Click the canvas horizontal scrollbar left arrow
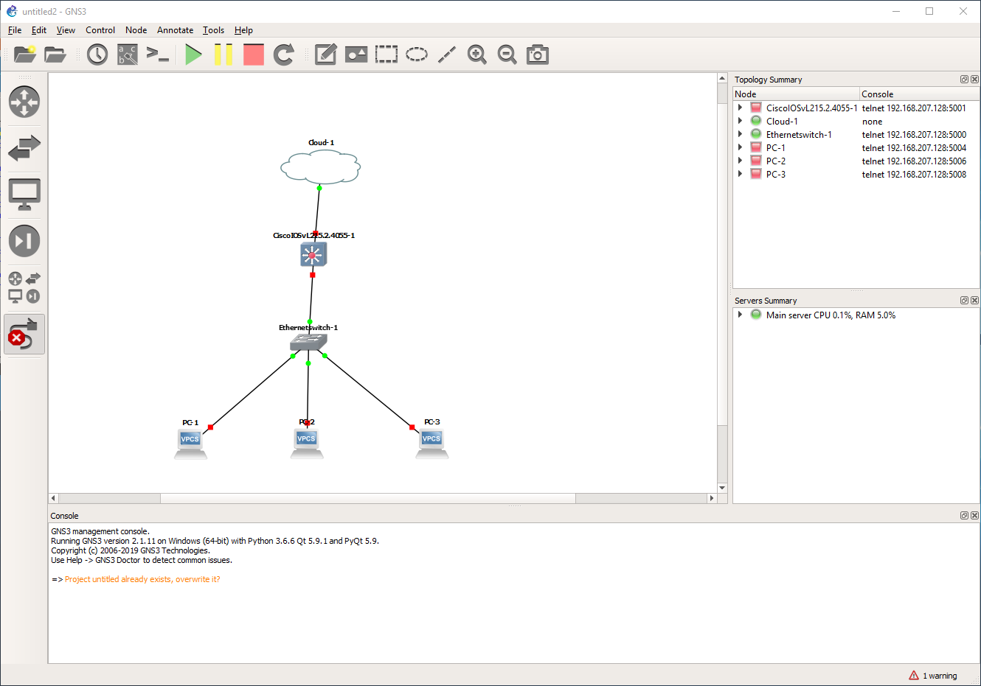This screenshot has width=981, height=686. click(x=53, y=498)
